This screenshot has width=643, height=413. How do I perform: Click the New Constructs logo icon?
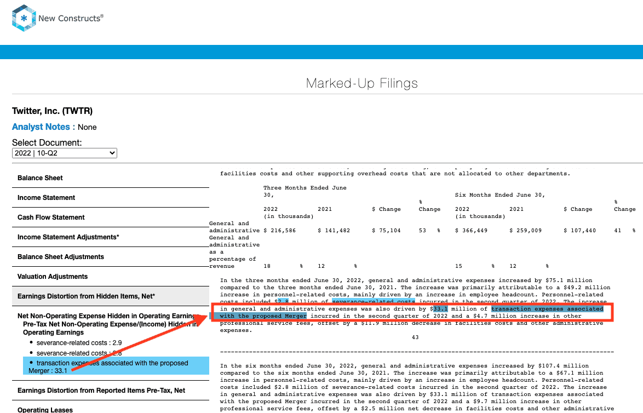pos(24,18)
